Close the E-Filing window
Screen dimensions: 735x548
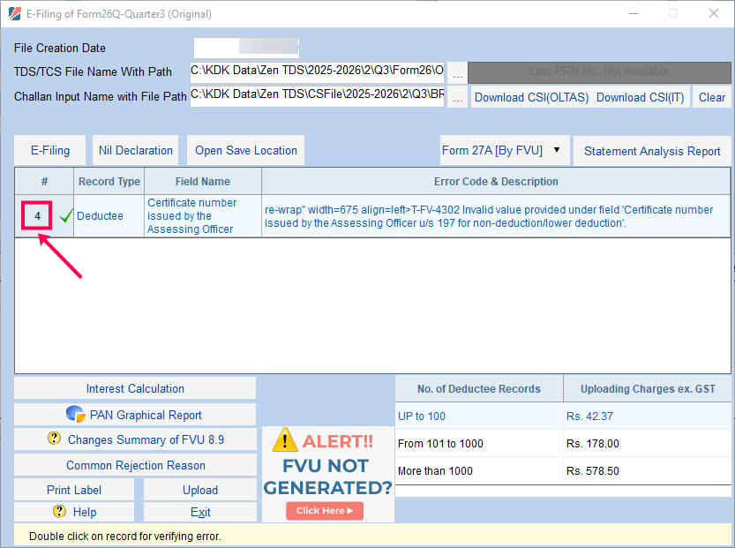[x=714, y=13]
